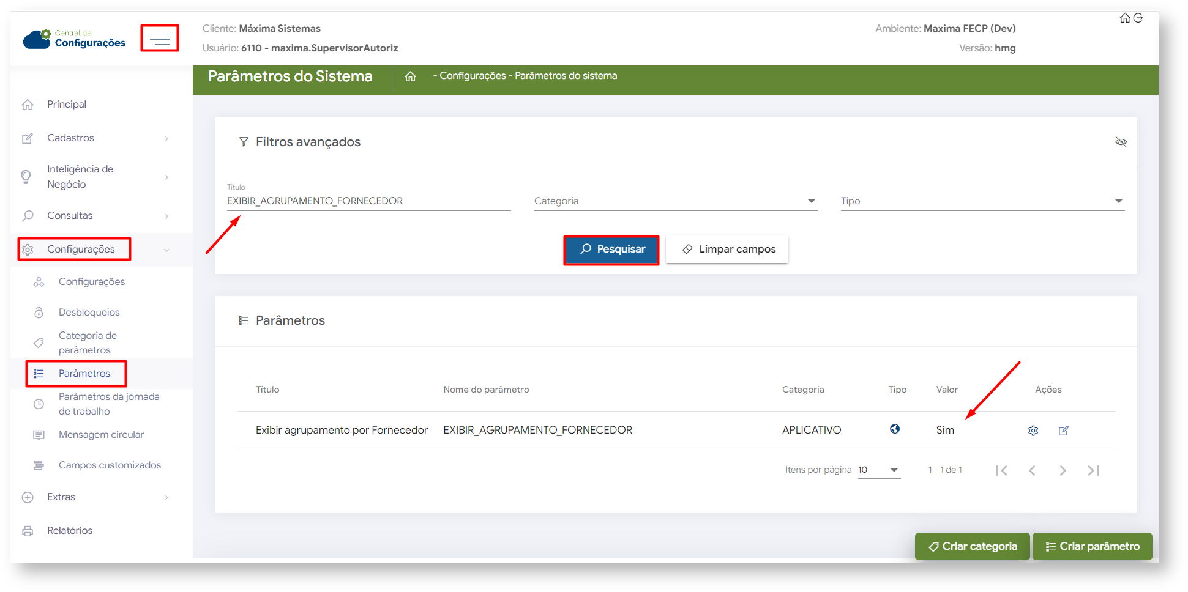
Task: Click the Título filter input field
Action: pos(368,201)
